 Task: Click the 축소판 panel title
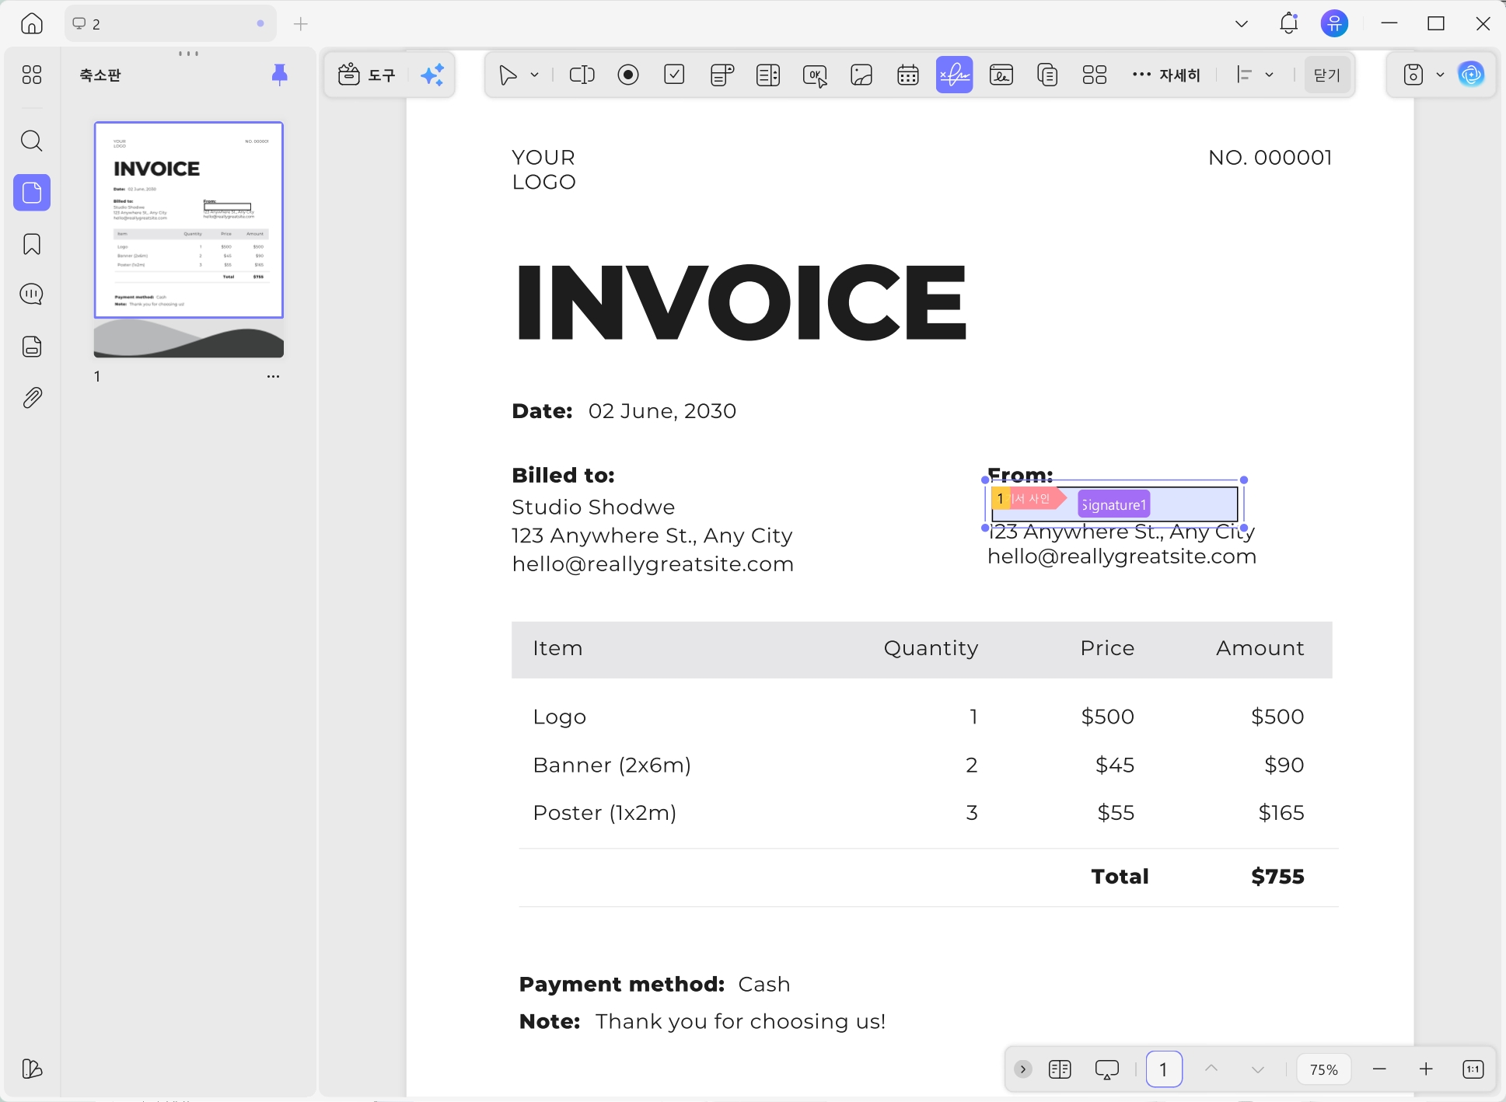pos(100,75)
